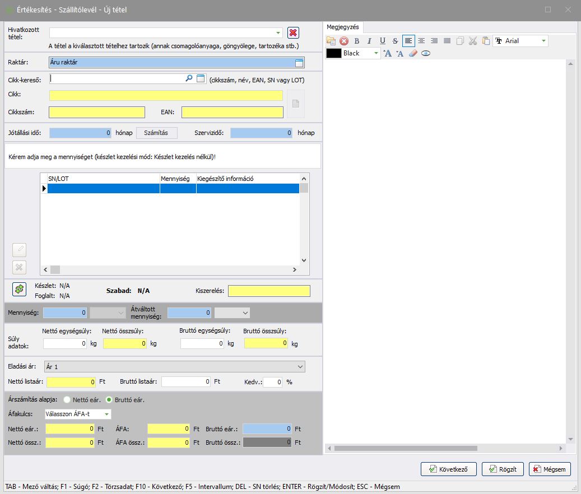Click the strikethrough formatting icon
This screenshot has width=581, height=494.
(395, 41)
